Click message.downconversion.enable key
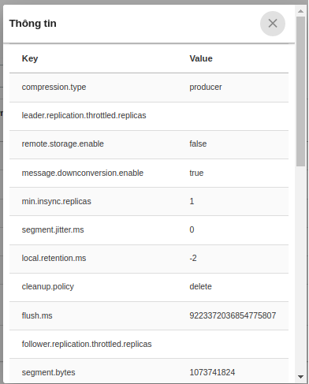The width and height of the screenshot is (309, 384). click(x=83, y=173)
